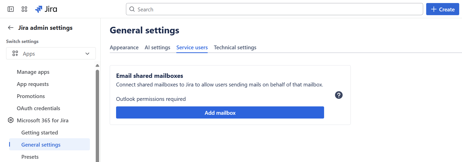Open the app switcher grid icon
Image resolution: width=462 pixels, height=162 pixels.
[24, 9]
